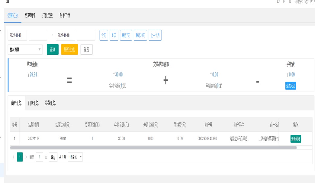The width and height of the screenshot is (315, 183).
Task: Click the start date field 2022-11-18
Action: pyautogui.click(x=17, y=35)
